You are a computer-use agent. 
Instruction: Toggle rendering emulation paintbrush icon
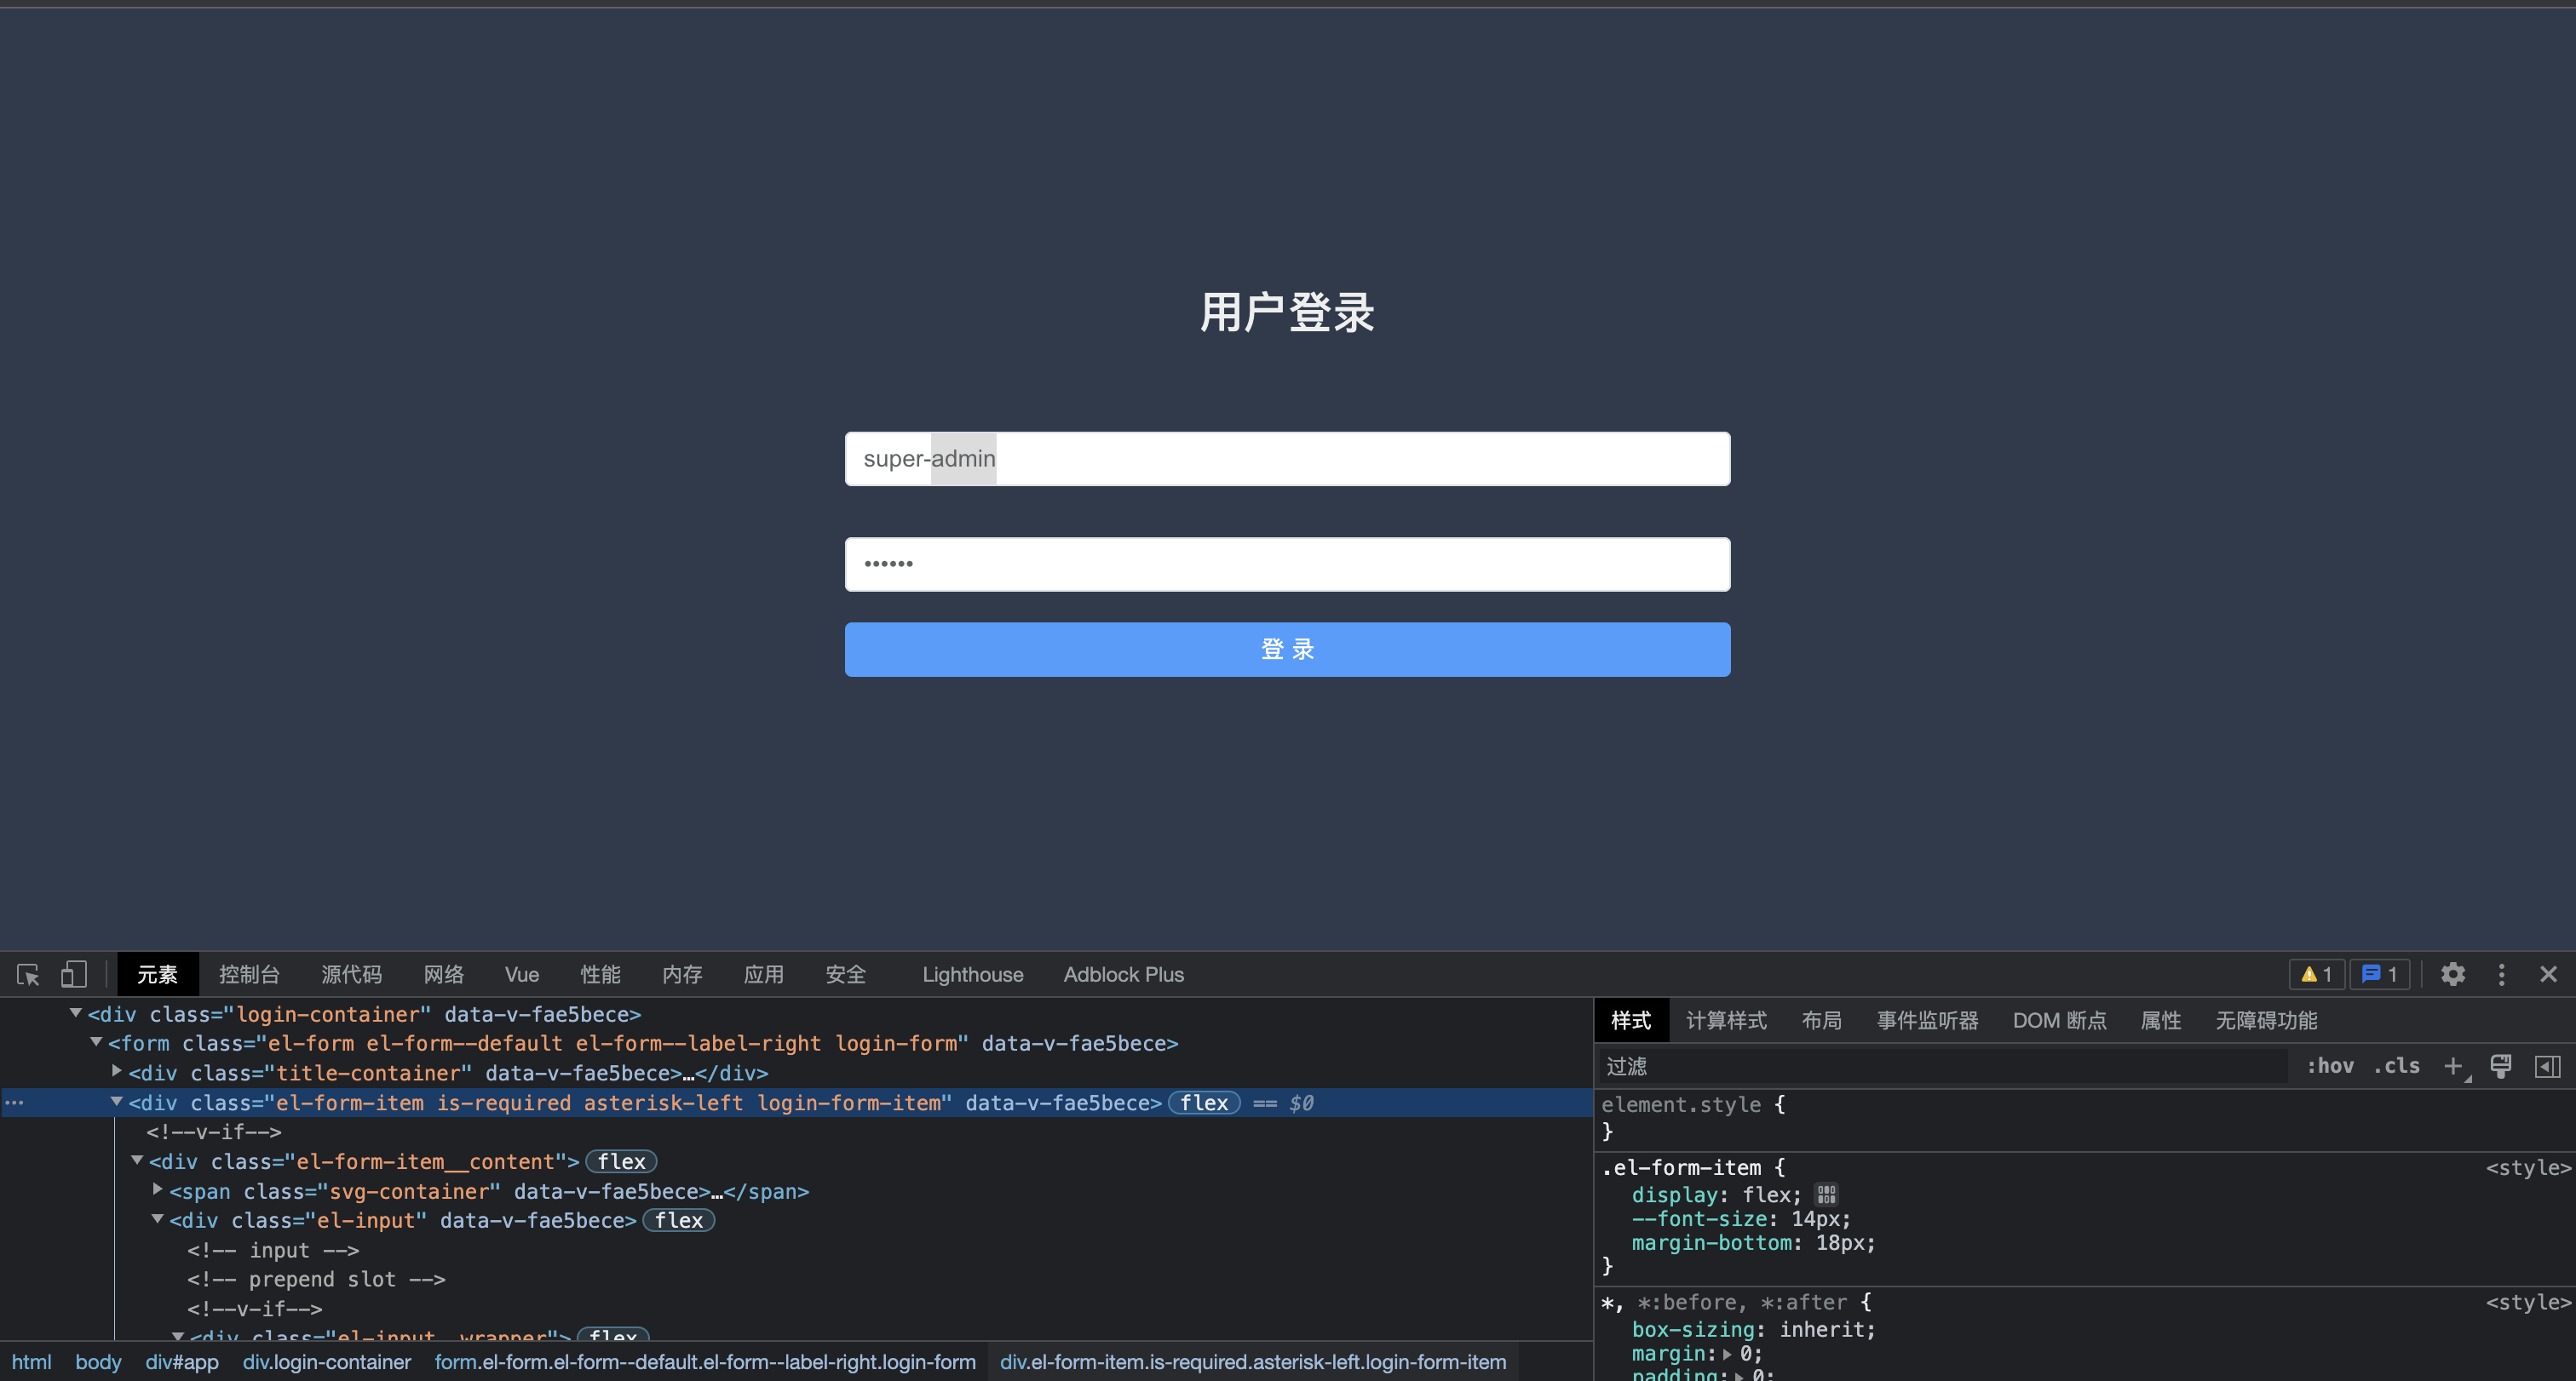[x=2500, y=1066]
